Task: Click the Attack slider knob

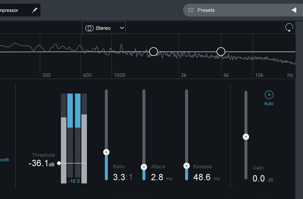Action: coord(144,167)
